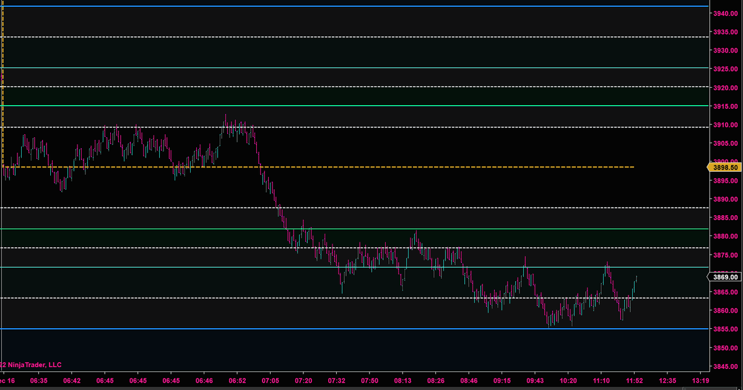The height and width of the screenshot is (390, 743).
Task: Click the 3930.00 price axis label
Action: pyautogui.click(x=726, y=51)
